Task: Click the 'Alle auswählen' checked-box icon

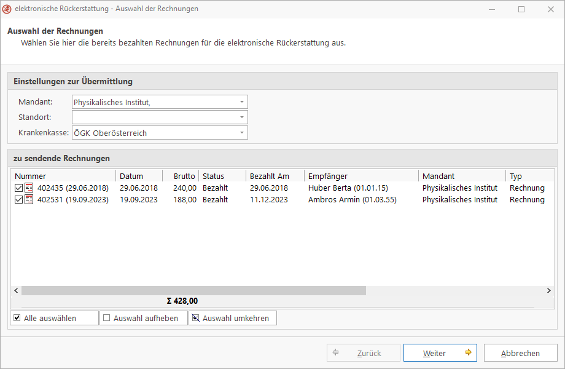Action: coord(17,318)
